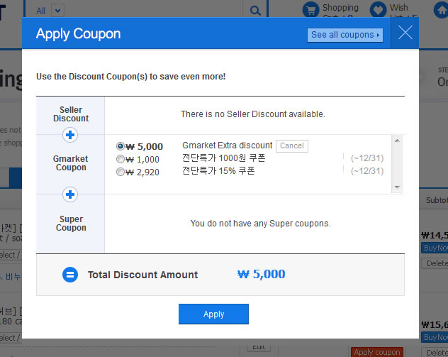The image size is (448, 357).
Task: Click scrollbar down arrow in coupon list
Action: (397, 187)
